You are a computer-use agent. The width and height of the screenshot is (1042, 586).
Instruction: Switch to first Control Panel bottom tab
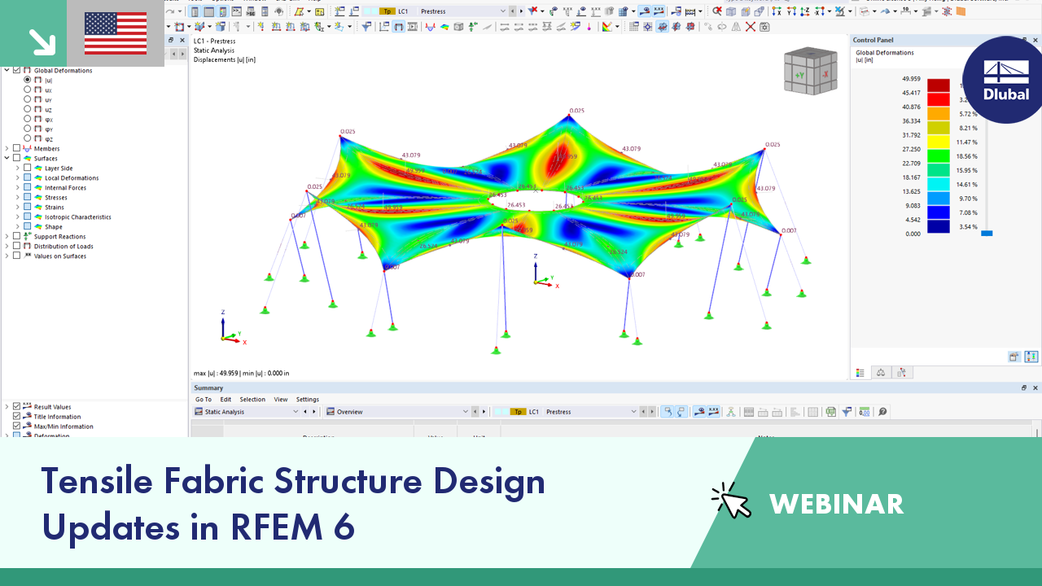(x=860, y=373)
